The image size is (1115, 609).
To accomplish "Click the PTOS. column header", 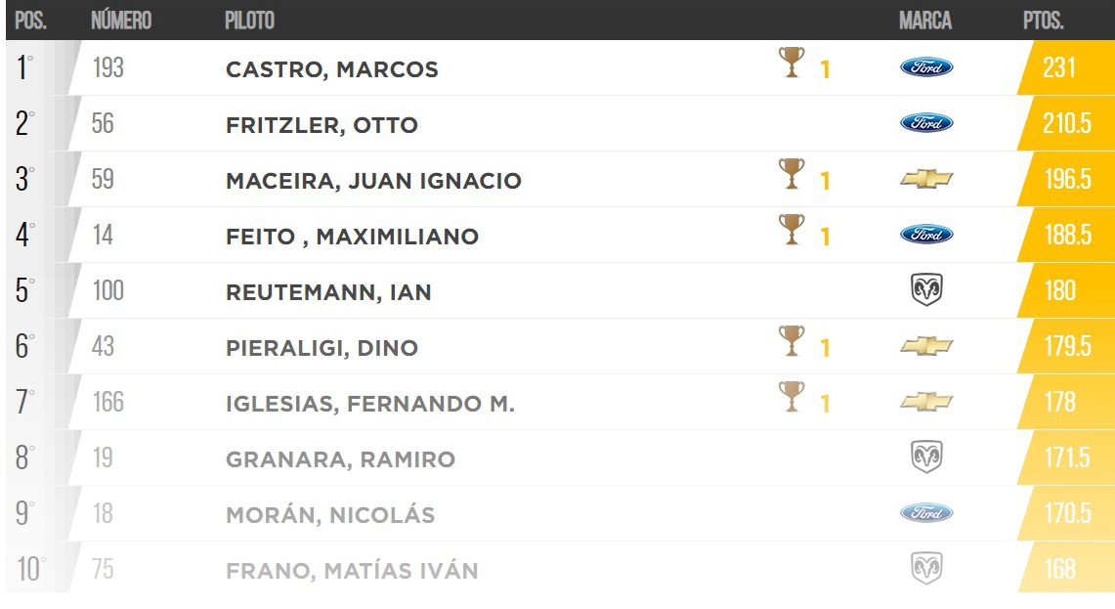I will coord(1044,21).
